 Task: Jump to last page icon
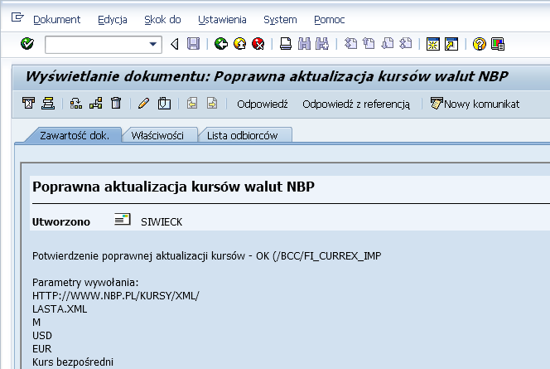point(406,44)
